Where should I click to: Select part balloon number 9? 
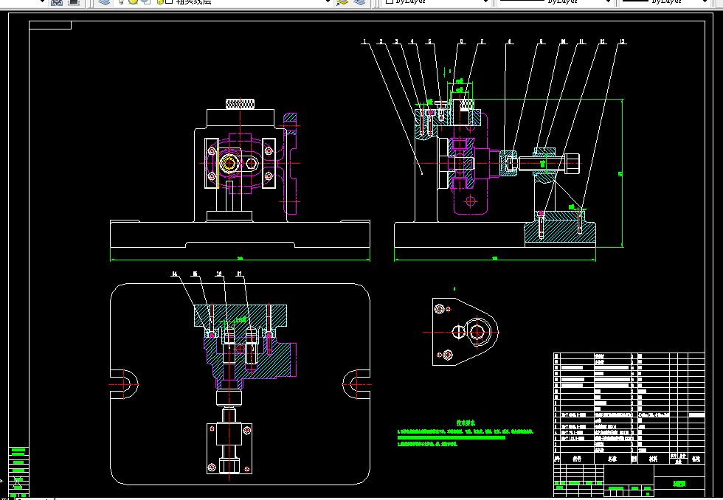[542, 41]
